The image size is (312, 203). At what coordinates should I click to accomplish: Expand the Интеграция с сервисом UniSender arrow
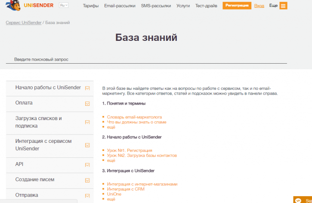pos(87,145)
